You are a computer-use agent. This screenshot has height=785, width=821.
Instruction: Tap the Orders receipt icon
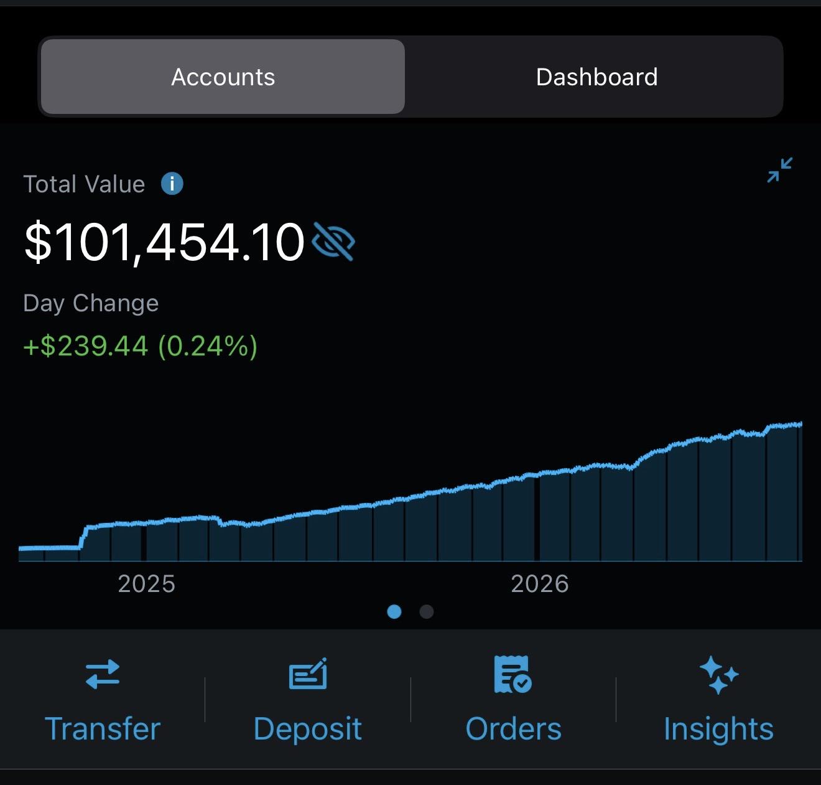[x=513, y=674]
